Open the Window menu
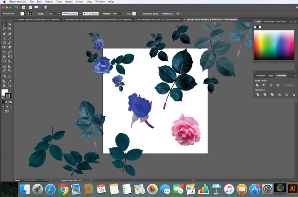The width and height of the screenshot is (298, 197). [x=100, y=2]
